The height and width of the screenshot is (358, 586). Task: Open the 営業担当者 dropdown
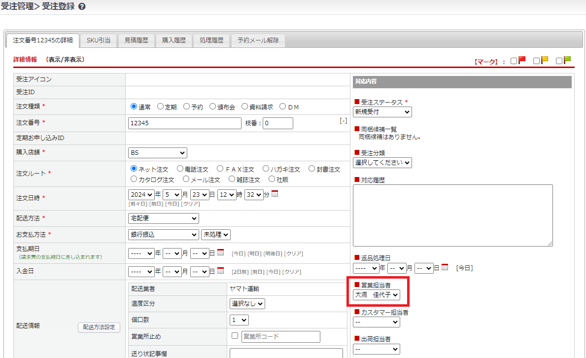[377, 295]
